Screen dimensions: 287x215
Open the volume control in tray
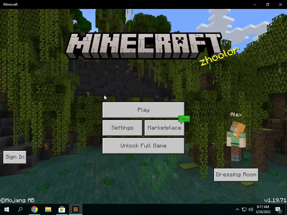(251, 209)
